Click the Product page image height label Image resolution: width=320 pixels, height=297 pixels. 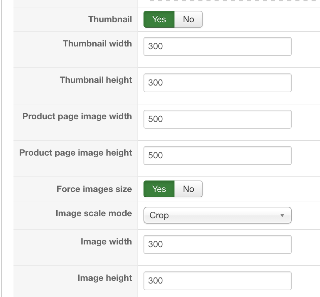tap(76, 153)
